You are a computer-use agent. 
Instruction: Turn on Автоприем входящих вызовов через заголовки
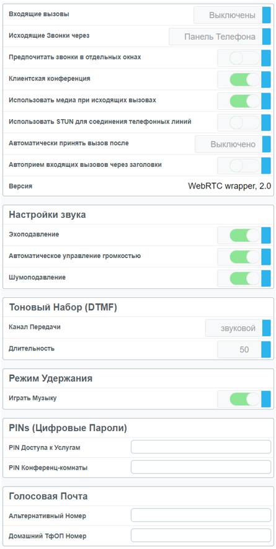244,166
